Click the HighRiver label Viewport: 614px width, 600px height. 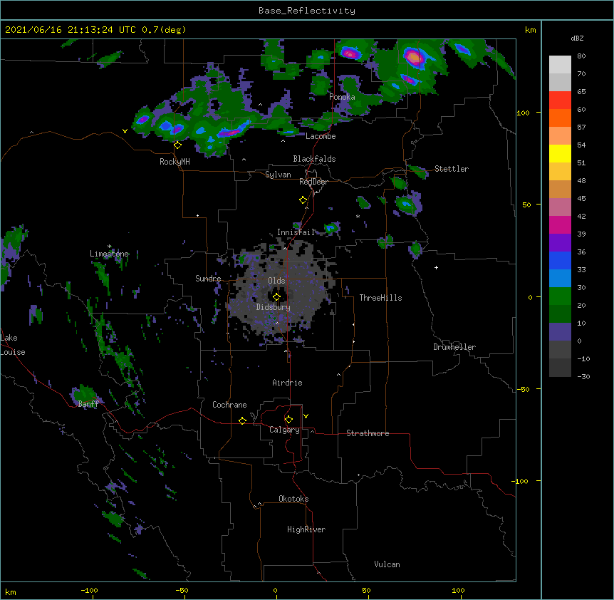306,529
